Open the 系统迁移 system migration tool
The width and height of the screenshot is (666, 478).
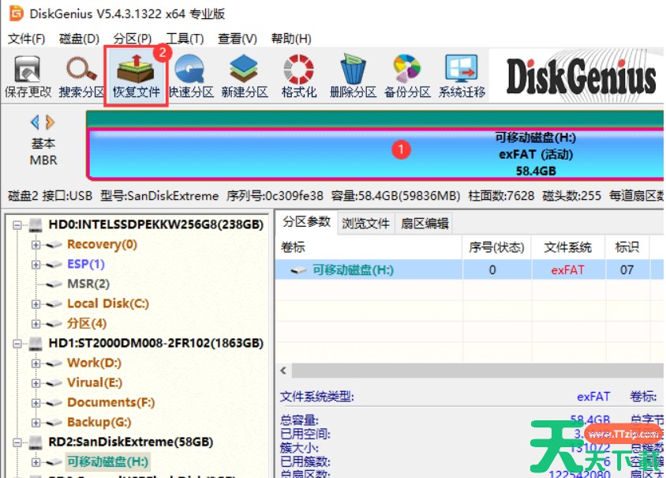pos(462,77)
